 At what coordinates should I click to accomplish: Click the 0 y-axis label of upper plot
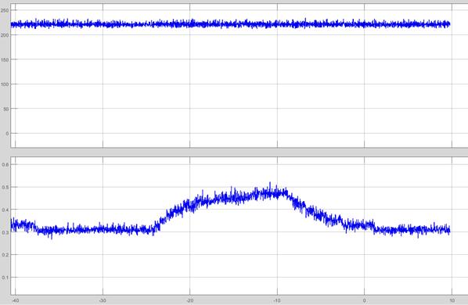[x=7, y=134]
